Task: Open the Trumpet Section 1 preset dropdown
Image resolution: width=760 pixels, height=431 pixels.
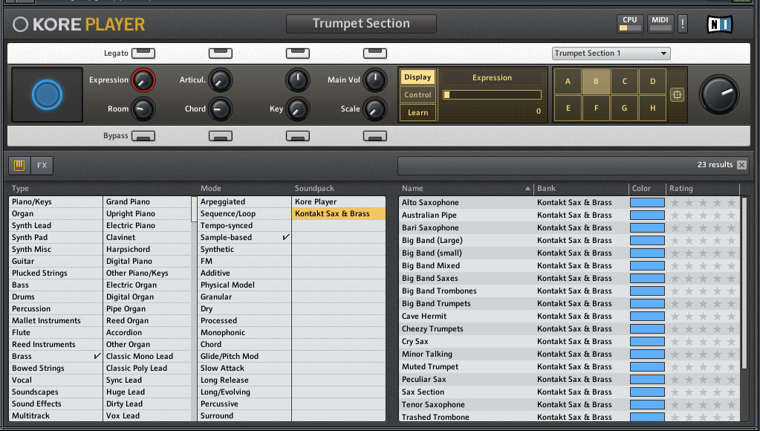Action: pyautogui.click(x=611, y=54)
